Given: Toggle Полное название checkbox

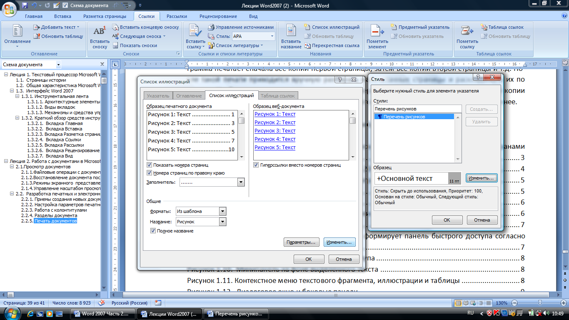Looking at the screenshot, I should [x=153, y=231].
